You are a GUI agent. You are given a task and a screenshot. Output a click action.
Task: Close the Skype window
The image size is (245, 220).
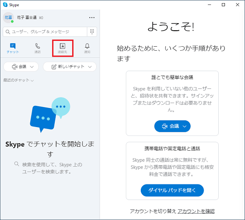click(237, 5)
